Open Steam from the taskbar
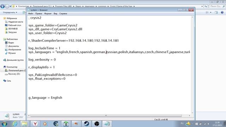This screenshot has width=226, height=127. (x=86, y=124)
